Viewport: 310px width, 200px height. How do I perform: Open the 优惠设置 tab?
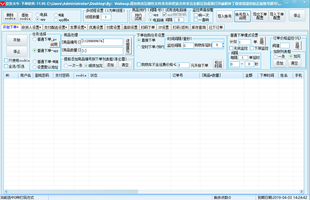click(96, 27)
